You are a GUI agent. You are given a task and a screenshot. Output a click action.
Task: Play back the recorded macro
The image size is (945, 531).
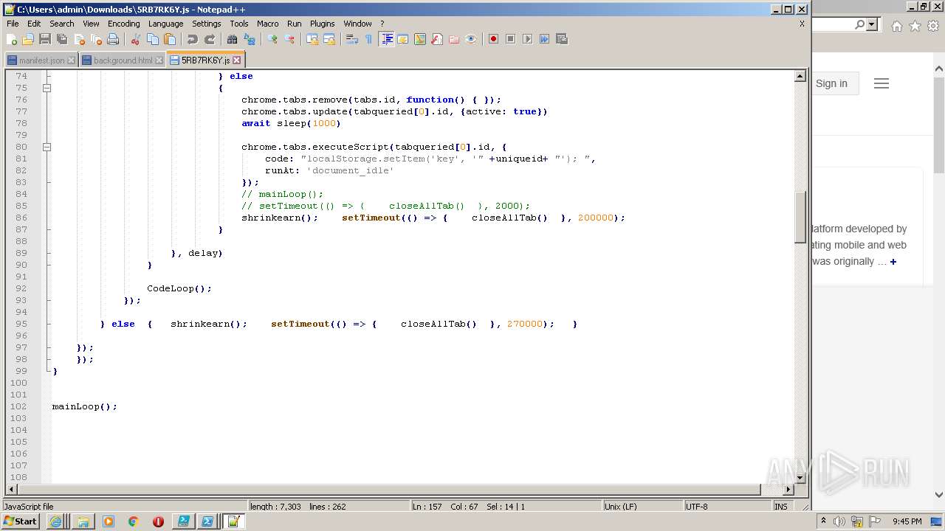click(528, 39)
